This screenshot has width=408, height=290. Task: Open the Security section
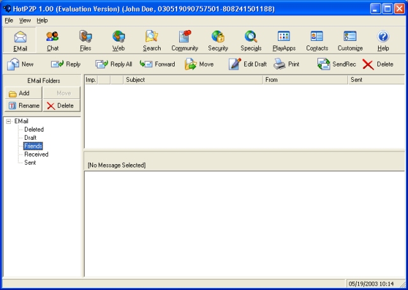(x=218, y=40)
